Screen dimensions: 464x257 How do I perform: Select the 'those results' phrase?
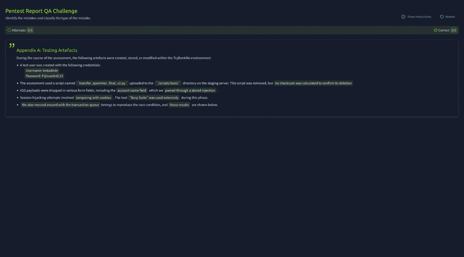point(179,105)
